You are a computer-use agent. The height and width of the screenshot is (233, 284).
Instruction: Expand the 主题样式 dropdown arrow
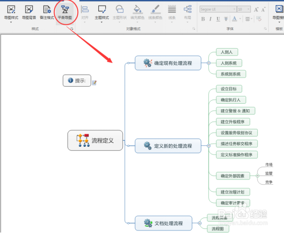pos(102,23)
